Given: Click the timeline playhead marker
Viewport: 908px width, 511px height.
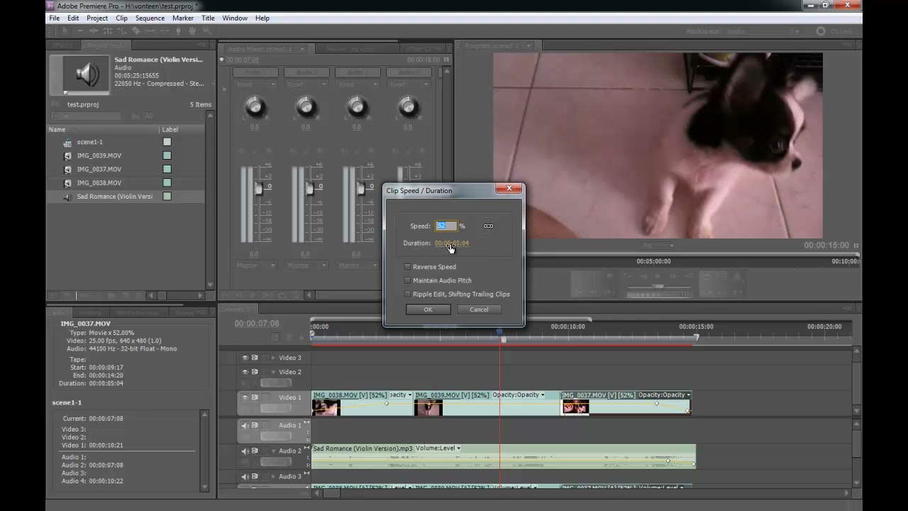Looking at the screenshot, I should [500, 334].
